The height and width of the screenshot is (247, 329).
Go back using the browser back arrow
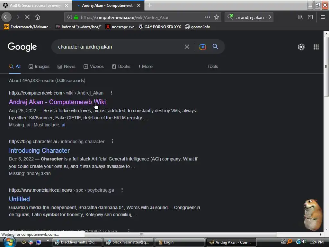tap(6, 17)
